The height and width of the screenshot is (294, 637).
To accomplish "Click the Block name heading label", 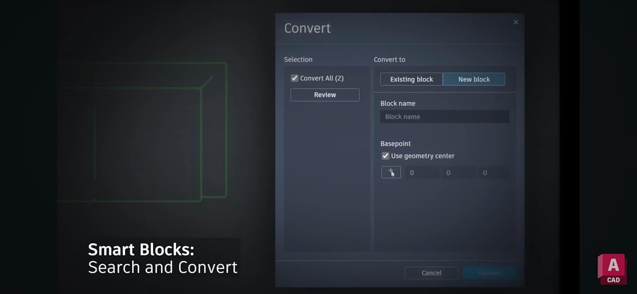I will pos(398,103).
